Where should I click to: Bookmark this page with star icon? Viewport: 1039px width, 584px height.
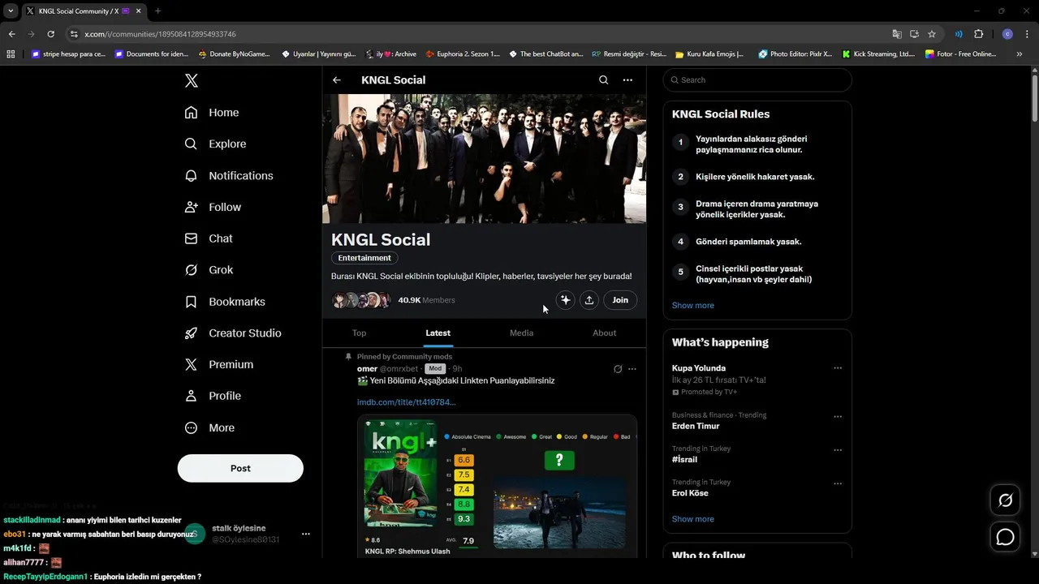pos(932,34)
